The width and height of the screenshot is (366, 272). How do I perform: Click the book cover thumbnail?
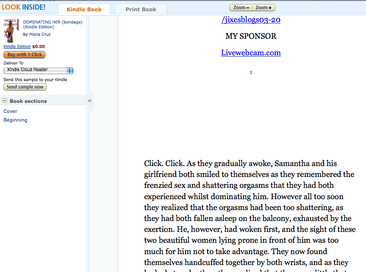click(11, 30)
